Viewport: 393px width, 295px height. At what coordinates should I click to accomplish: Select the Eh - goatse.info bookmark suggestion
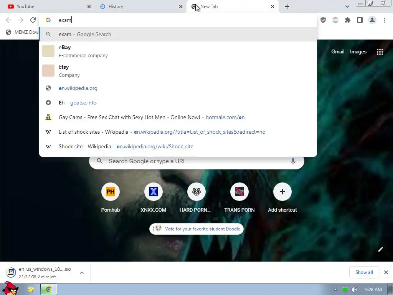coord(178,103)
